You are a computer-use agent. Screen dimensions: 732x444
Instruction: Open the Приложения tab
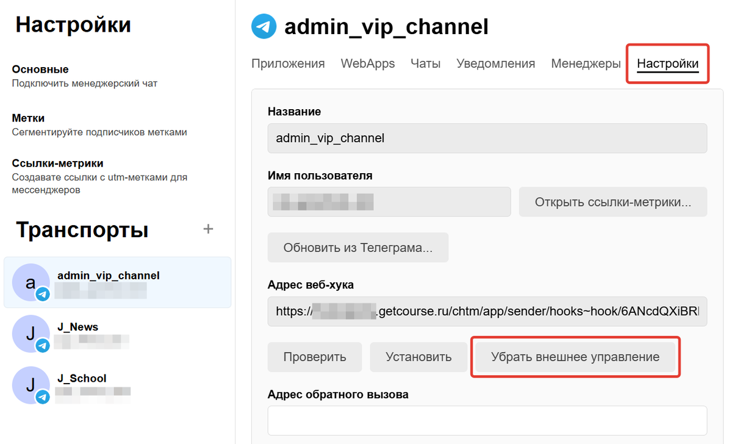(x=288, y=63)
